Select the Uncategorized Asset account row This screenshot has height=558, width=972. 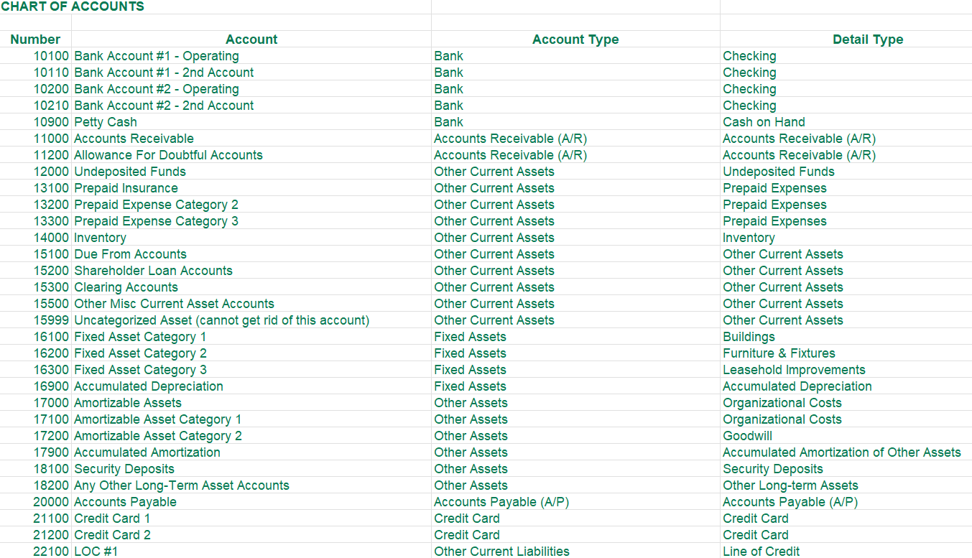[x=222, y=320]
